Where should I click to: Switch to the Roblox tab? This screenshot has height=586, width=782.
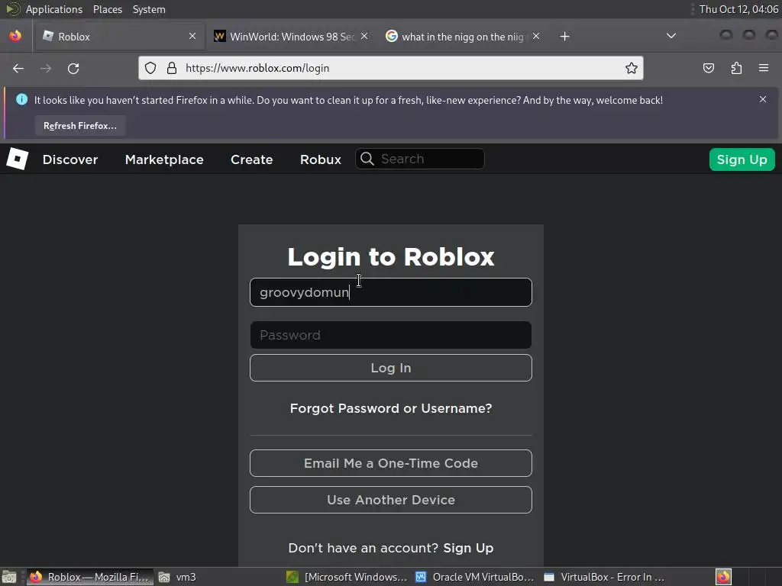click(120, 37)
